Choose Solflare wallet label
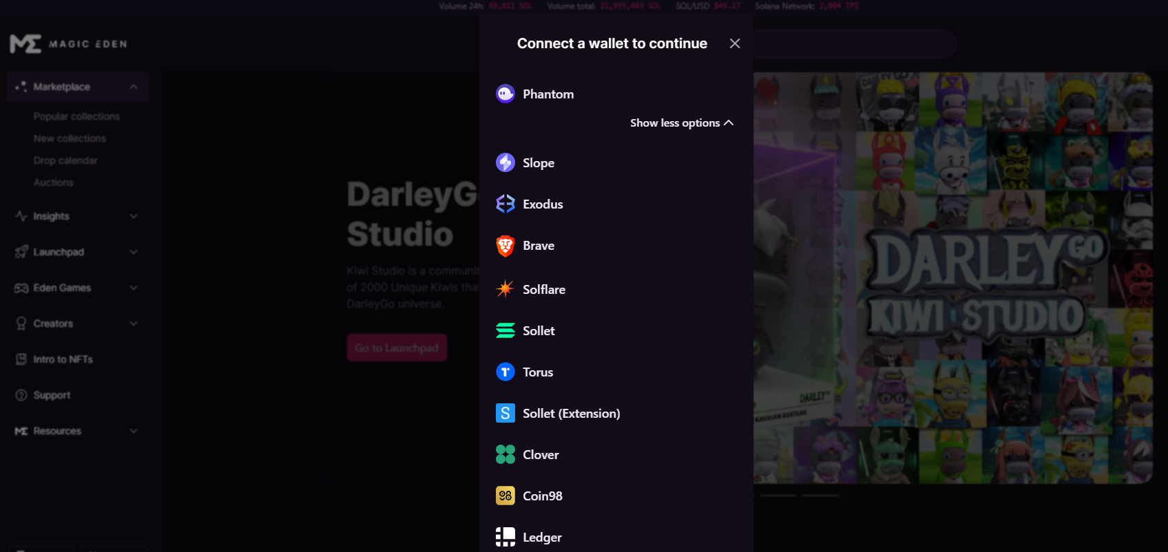The width and height of the screenshot is (1168, 552). pos(544,290)
